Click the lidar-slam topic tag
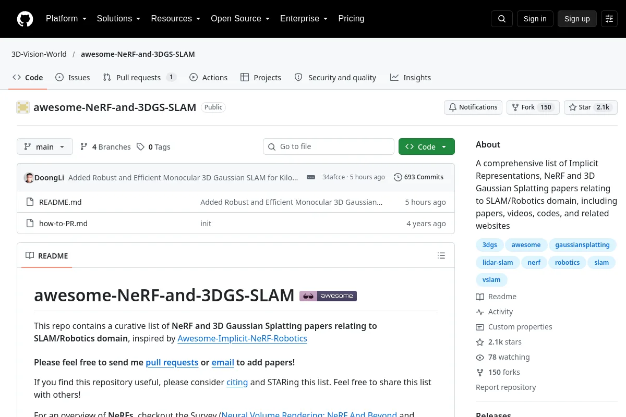The image size is (626, 417). [x=498, y=263]
